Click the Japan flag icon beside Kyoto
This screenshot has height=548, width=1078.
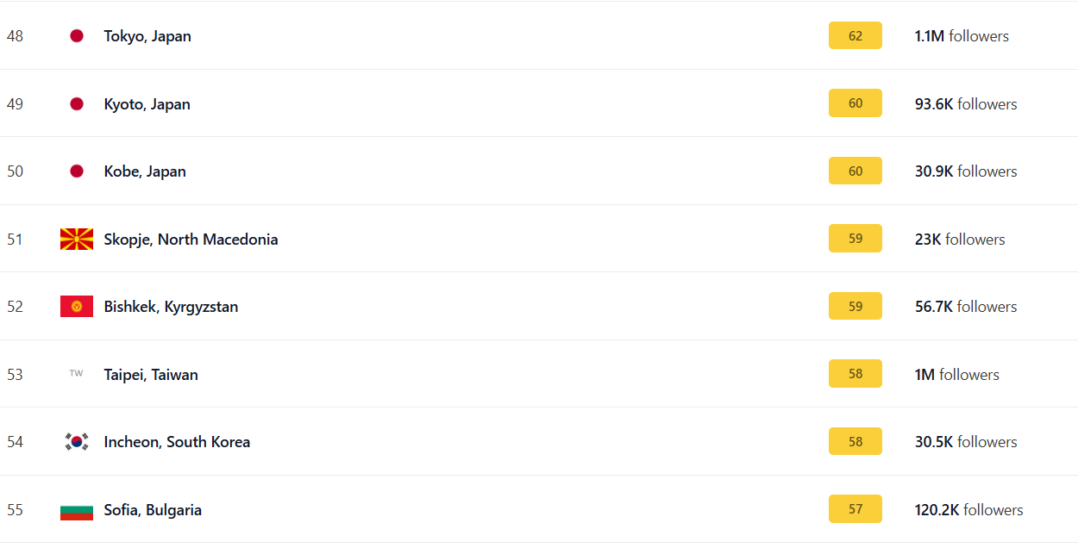tap(77, 104)
